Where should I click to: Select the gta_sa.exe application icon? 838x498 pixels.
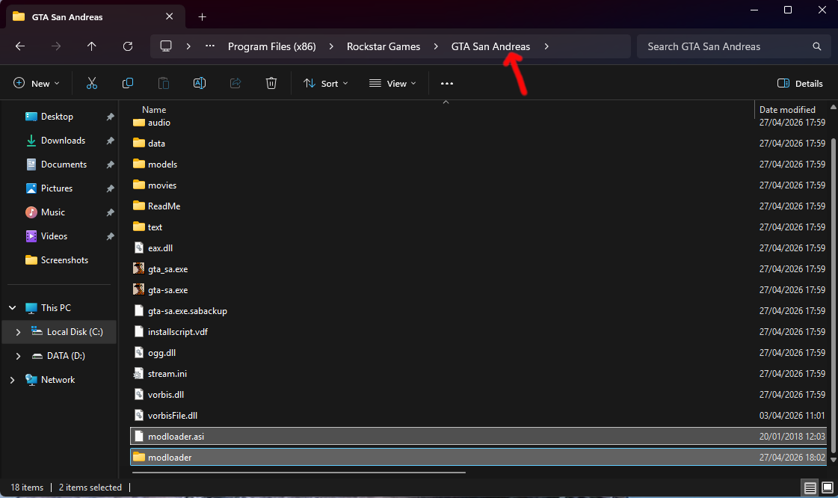(x=138, y=268)
